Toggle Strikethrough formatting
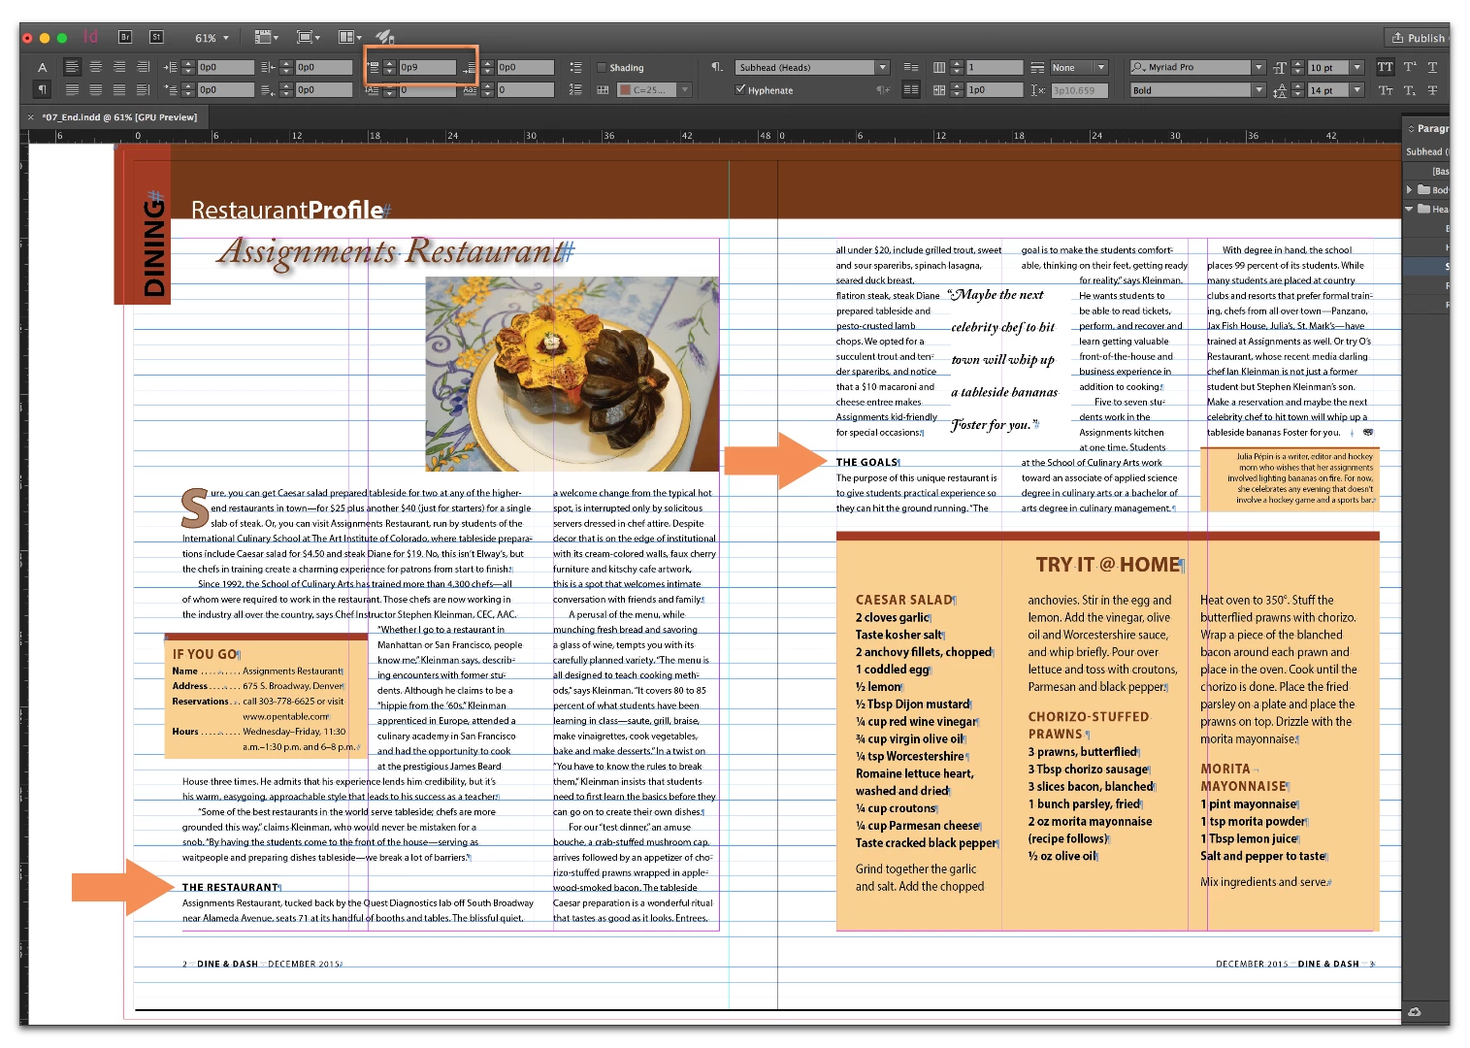Screen dimensions: 1470x1048 (1432, 89)
